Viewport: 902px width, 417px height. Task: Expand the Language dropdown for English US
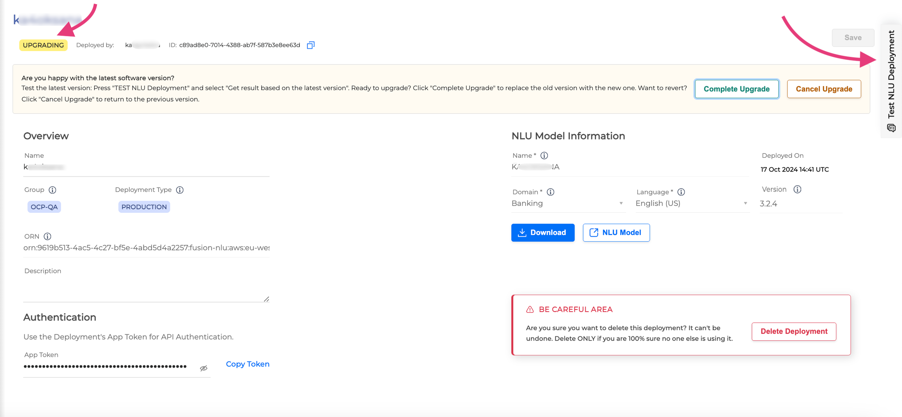[745, 203]
